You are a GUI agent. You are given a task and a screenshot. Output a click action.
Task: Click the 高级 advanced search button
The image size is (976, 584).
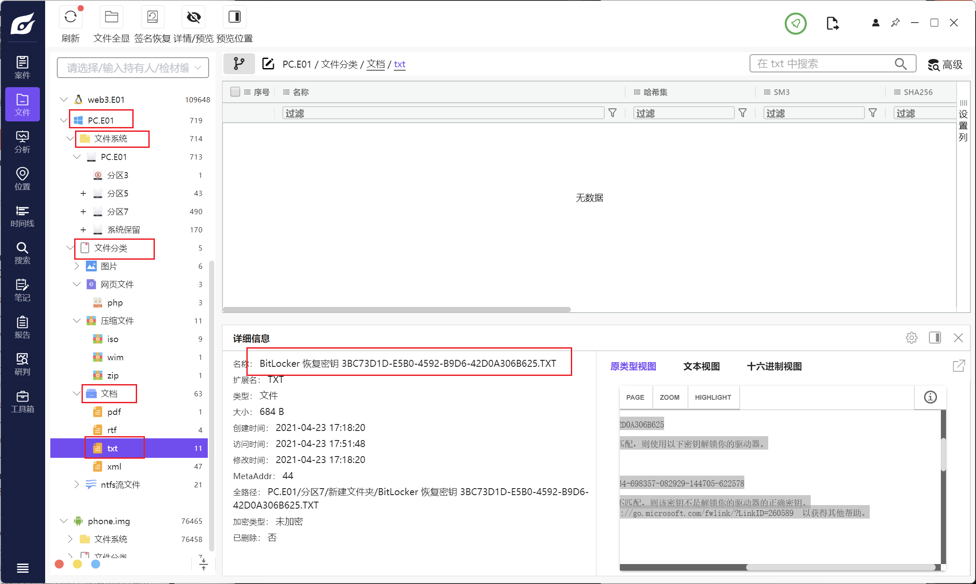tap(945, 65)
